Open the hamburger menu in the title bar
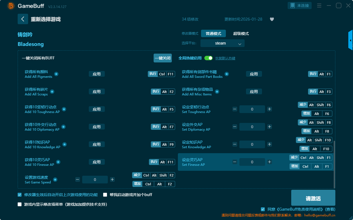 319,5
